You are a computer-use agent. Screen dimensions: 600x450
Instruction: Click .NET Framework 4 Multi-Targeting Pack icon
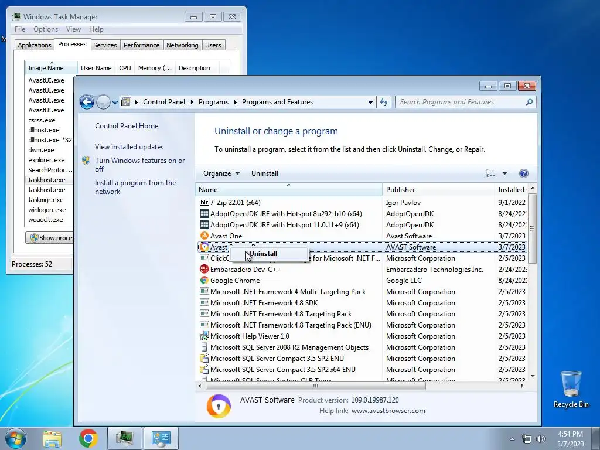tap(204, 291)
